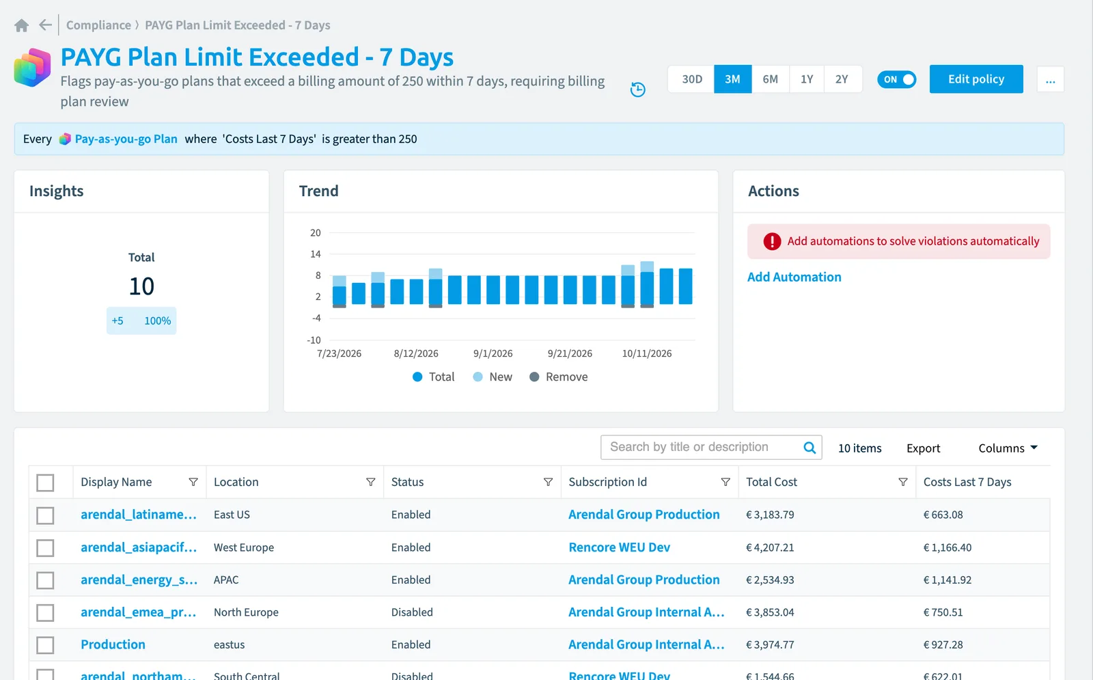
Task: Click the 'North Europe' location cell
Action: click(x=246, y=613)
